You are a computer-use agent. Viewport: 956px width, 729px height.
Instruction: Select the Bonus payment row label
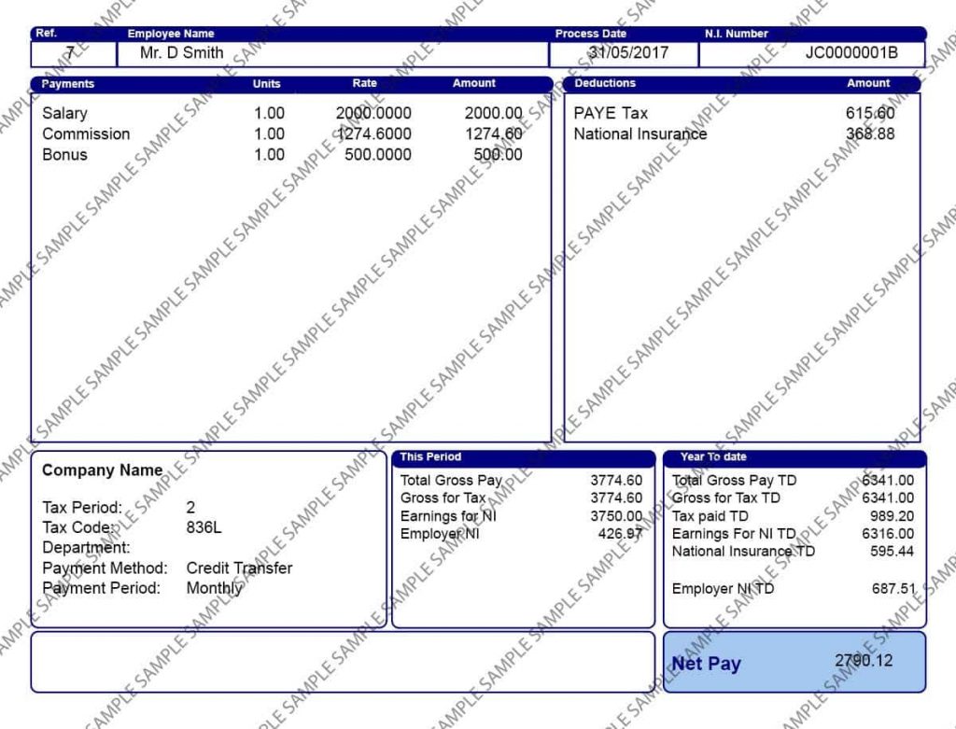coord(64,155)
